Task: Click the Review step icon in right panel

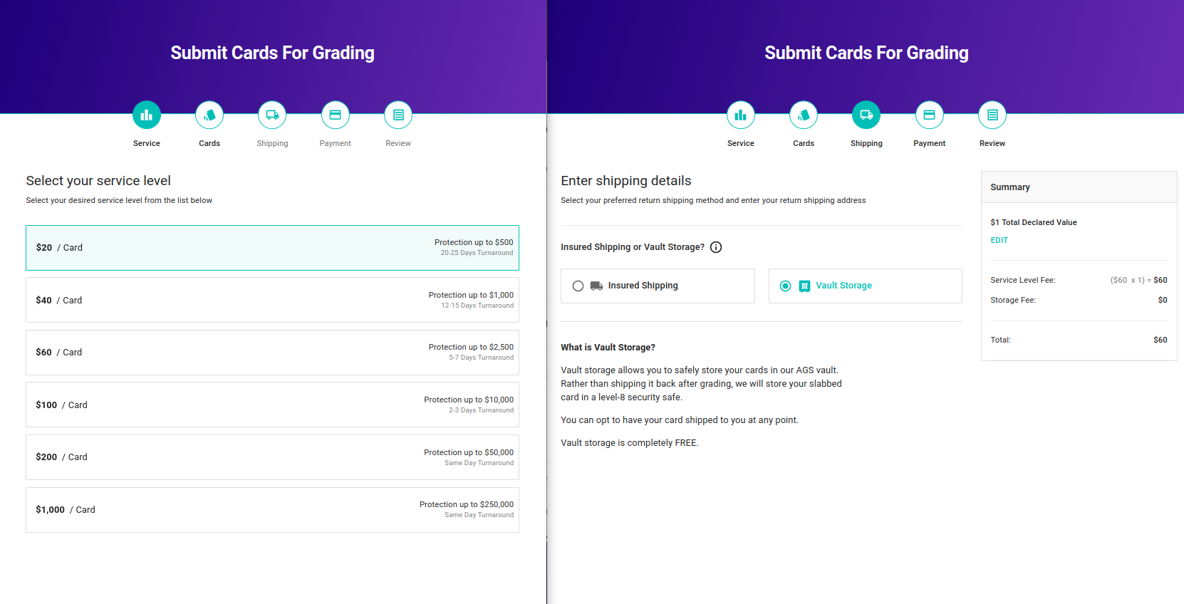Action: [992, 115]
